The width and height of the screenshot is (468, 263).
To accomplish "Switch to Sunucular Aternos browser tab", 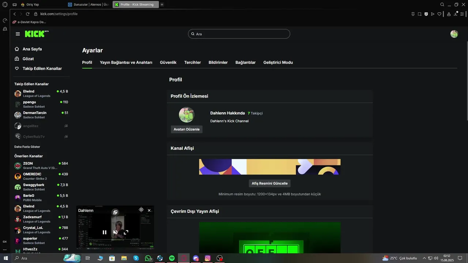I will [x=89, y=5].
